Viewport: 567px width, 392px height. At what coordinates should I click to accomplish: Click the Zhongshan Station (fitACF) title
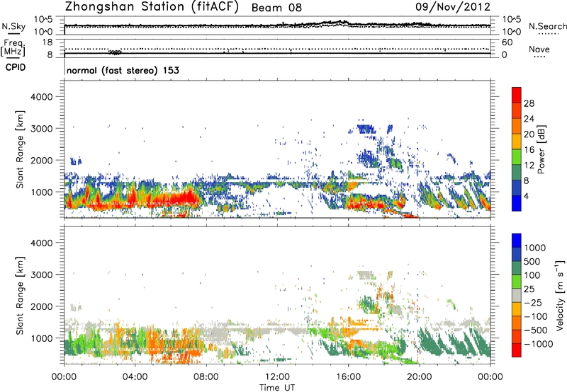pyautogui.click(x=152, y=7)
